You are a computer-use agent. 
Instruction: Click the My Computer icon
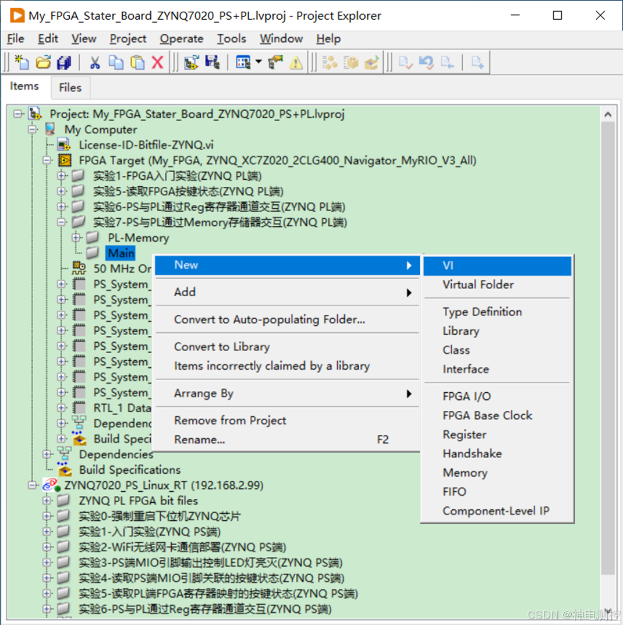[50, 129]
